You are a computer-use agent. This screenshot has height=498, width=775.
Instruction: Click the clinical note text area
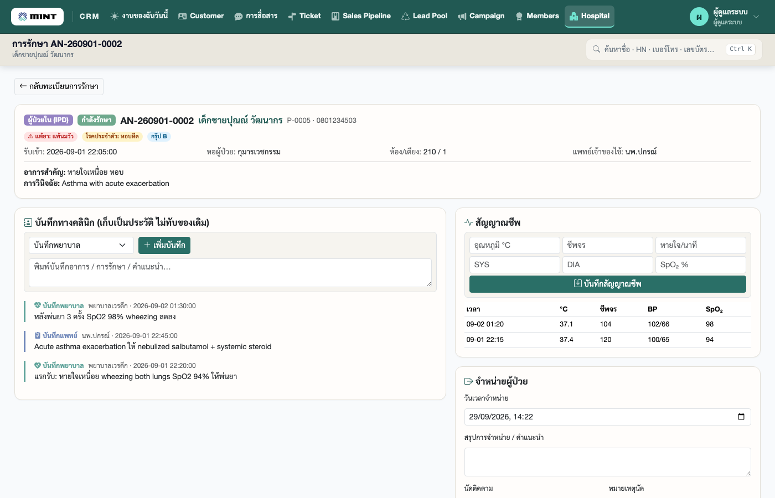[230, 273]
